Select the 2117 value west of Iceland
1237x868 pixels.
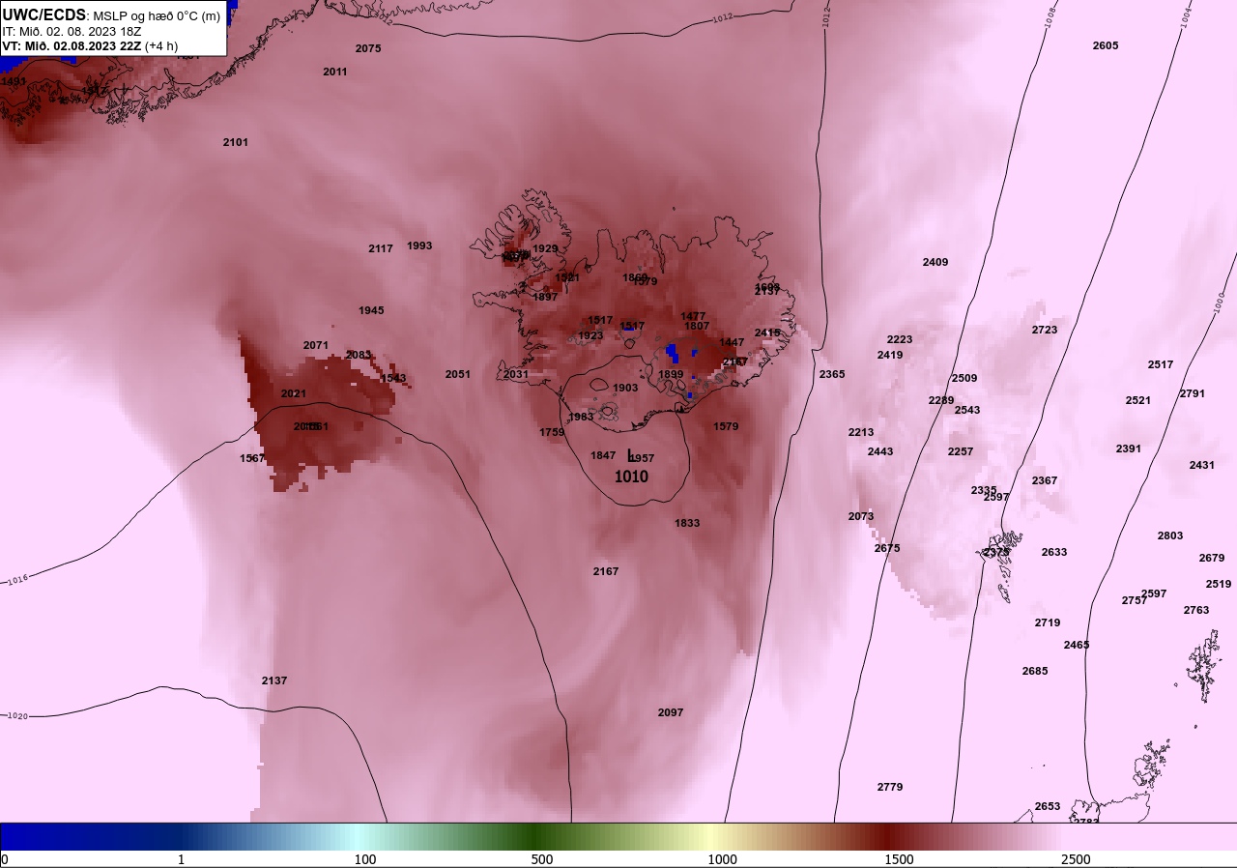[381, 248]
